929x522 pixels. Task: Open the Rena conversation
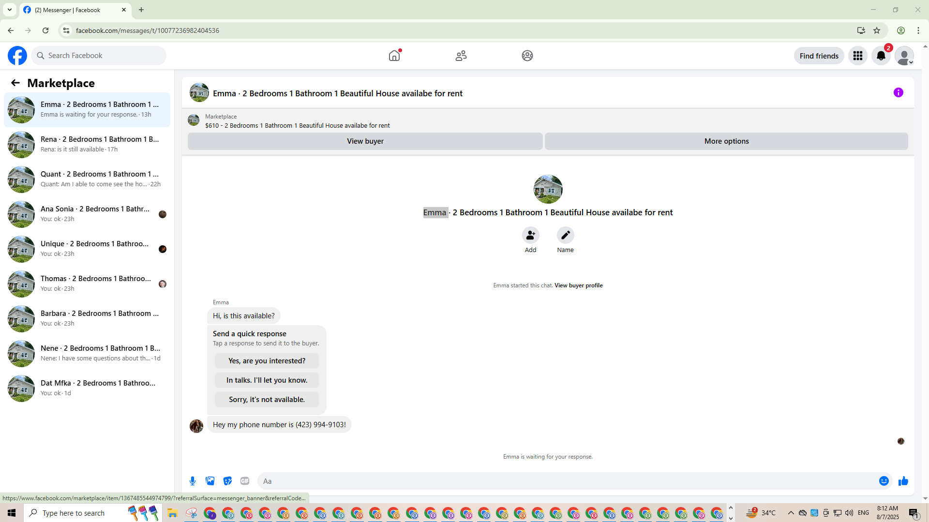(x=87, y=145)
